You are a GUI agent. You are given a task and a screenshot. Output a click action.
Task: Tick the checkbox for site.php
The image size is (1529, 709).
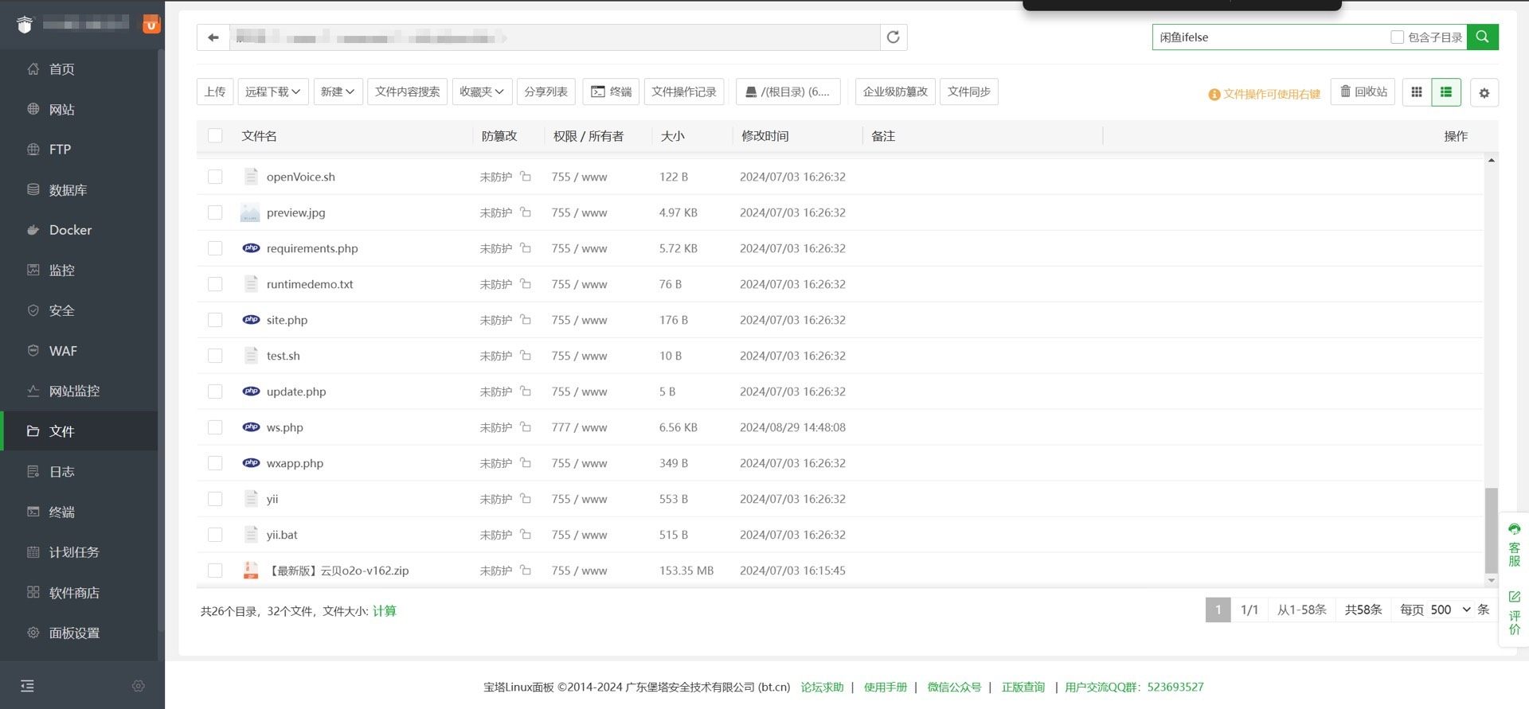coord(215,320)
